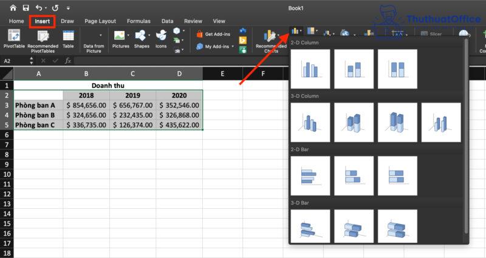Expand the Shapes dropdown arrow
486x258 pixels.
tap(149, 35)
